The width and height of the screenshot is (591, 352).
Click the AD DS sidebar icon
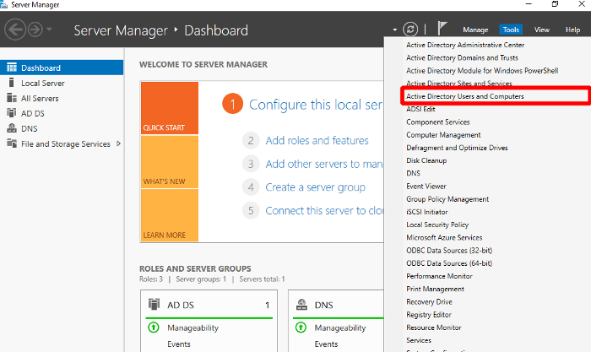click(x=12, y=112)
